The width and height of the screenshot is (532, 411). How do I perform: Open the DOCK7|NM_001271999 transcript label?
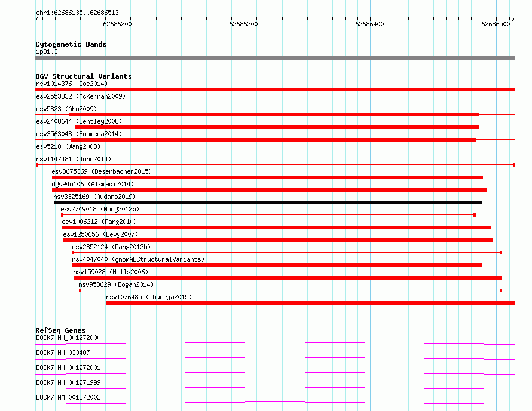68,382
